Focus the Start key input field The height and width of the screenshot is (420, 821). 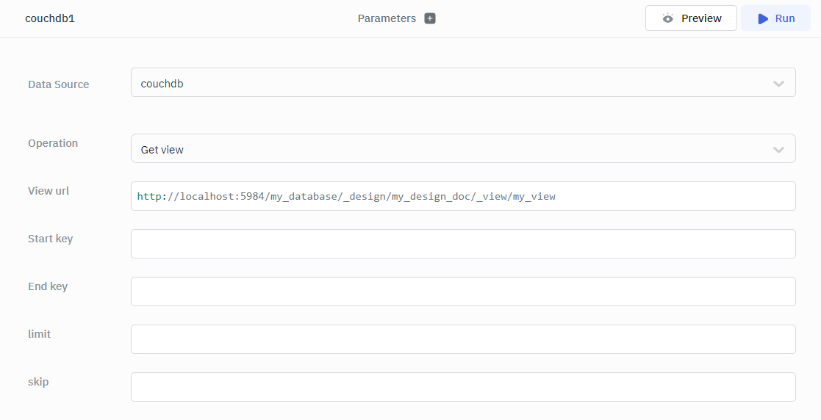coord(462,244)
